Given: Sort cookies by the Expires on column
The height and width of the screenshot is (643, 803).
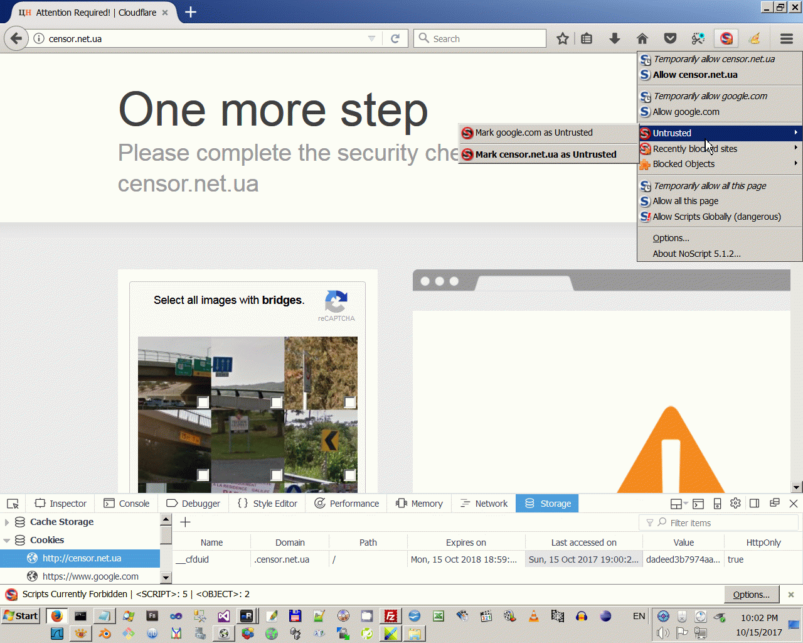Looking at the screenshot, I should (x=465, y=543).
